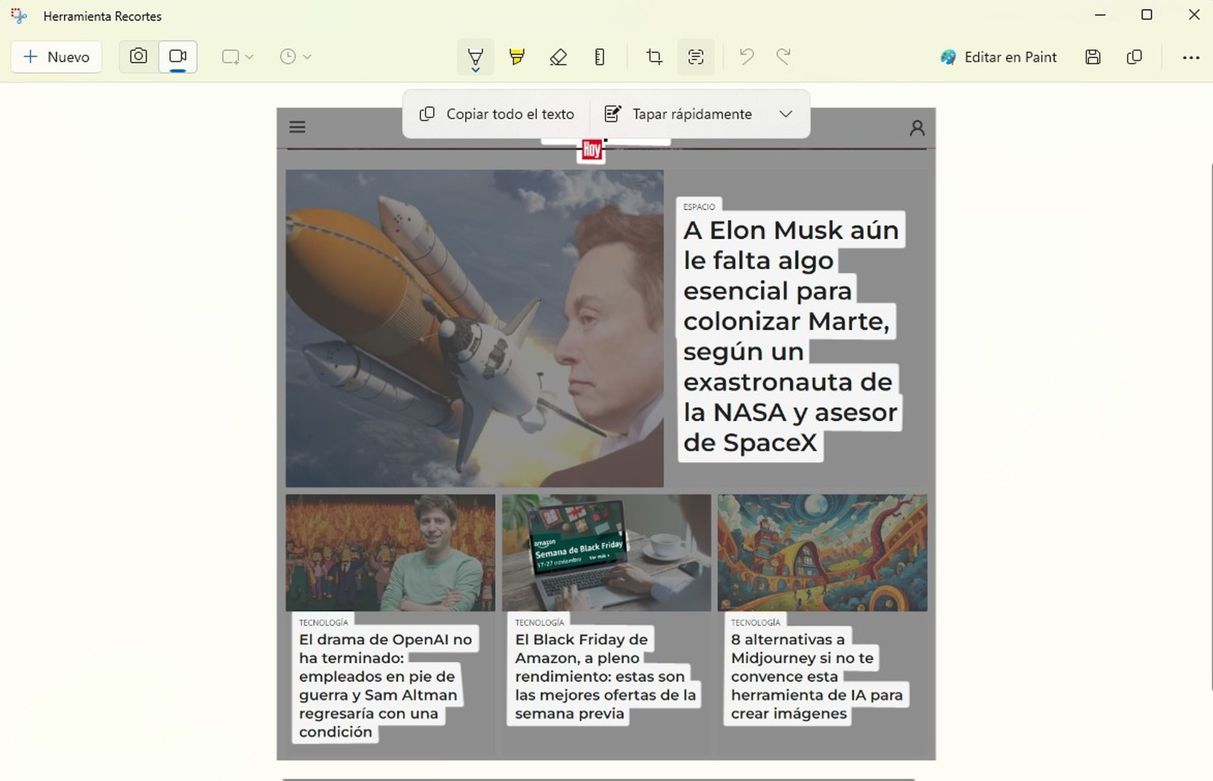The image size is (1213, 781).
Task: Minimize the Herramienta Recortes window
Action: 1100,15
